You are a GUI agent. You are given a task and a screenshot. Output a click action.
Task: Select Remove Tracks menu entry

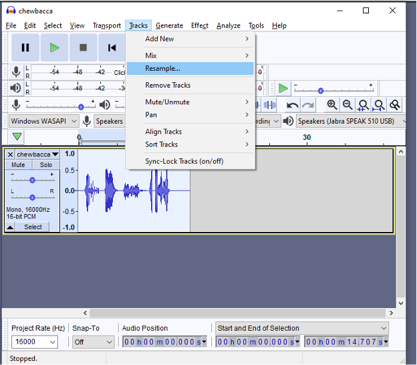tap(168, 85)
